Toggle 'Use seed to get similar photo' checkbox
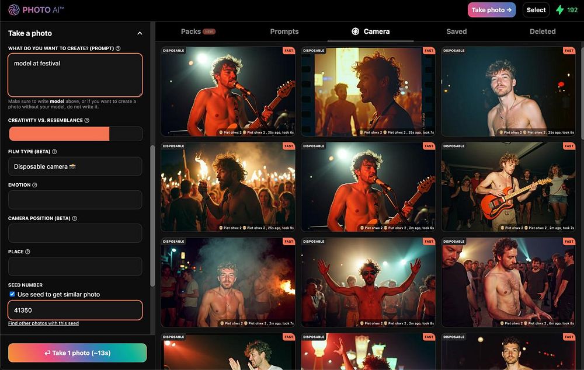The height and width of the screenshot is (370, 584). tap(12, 294)
